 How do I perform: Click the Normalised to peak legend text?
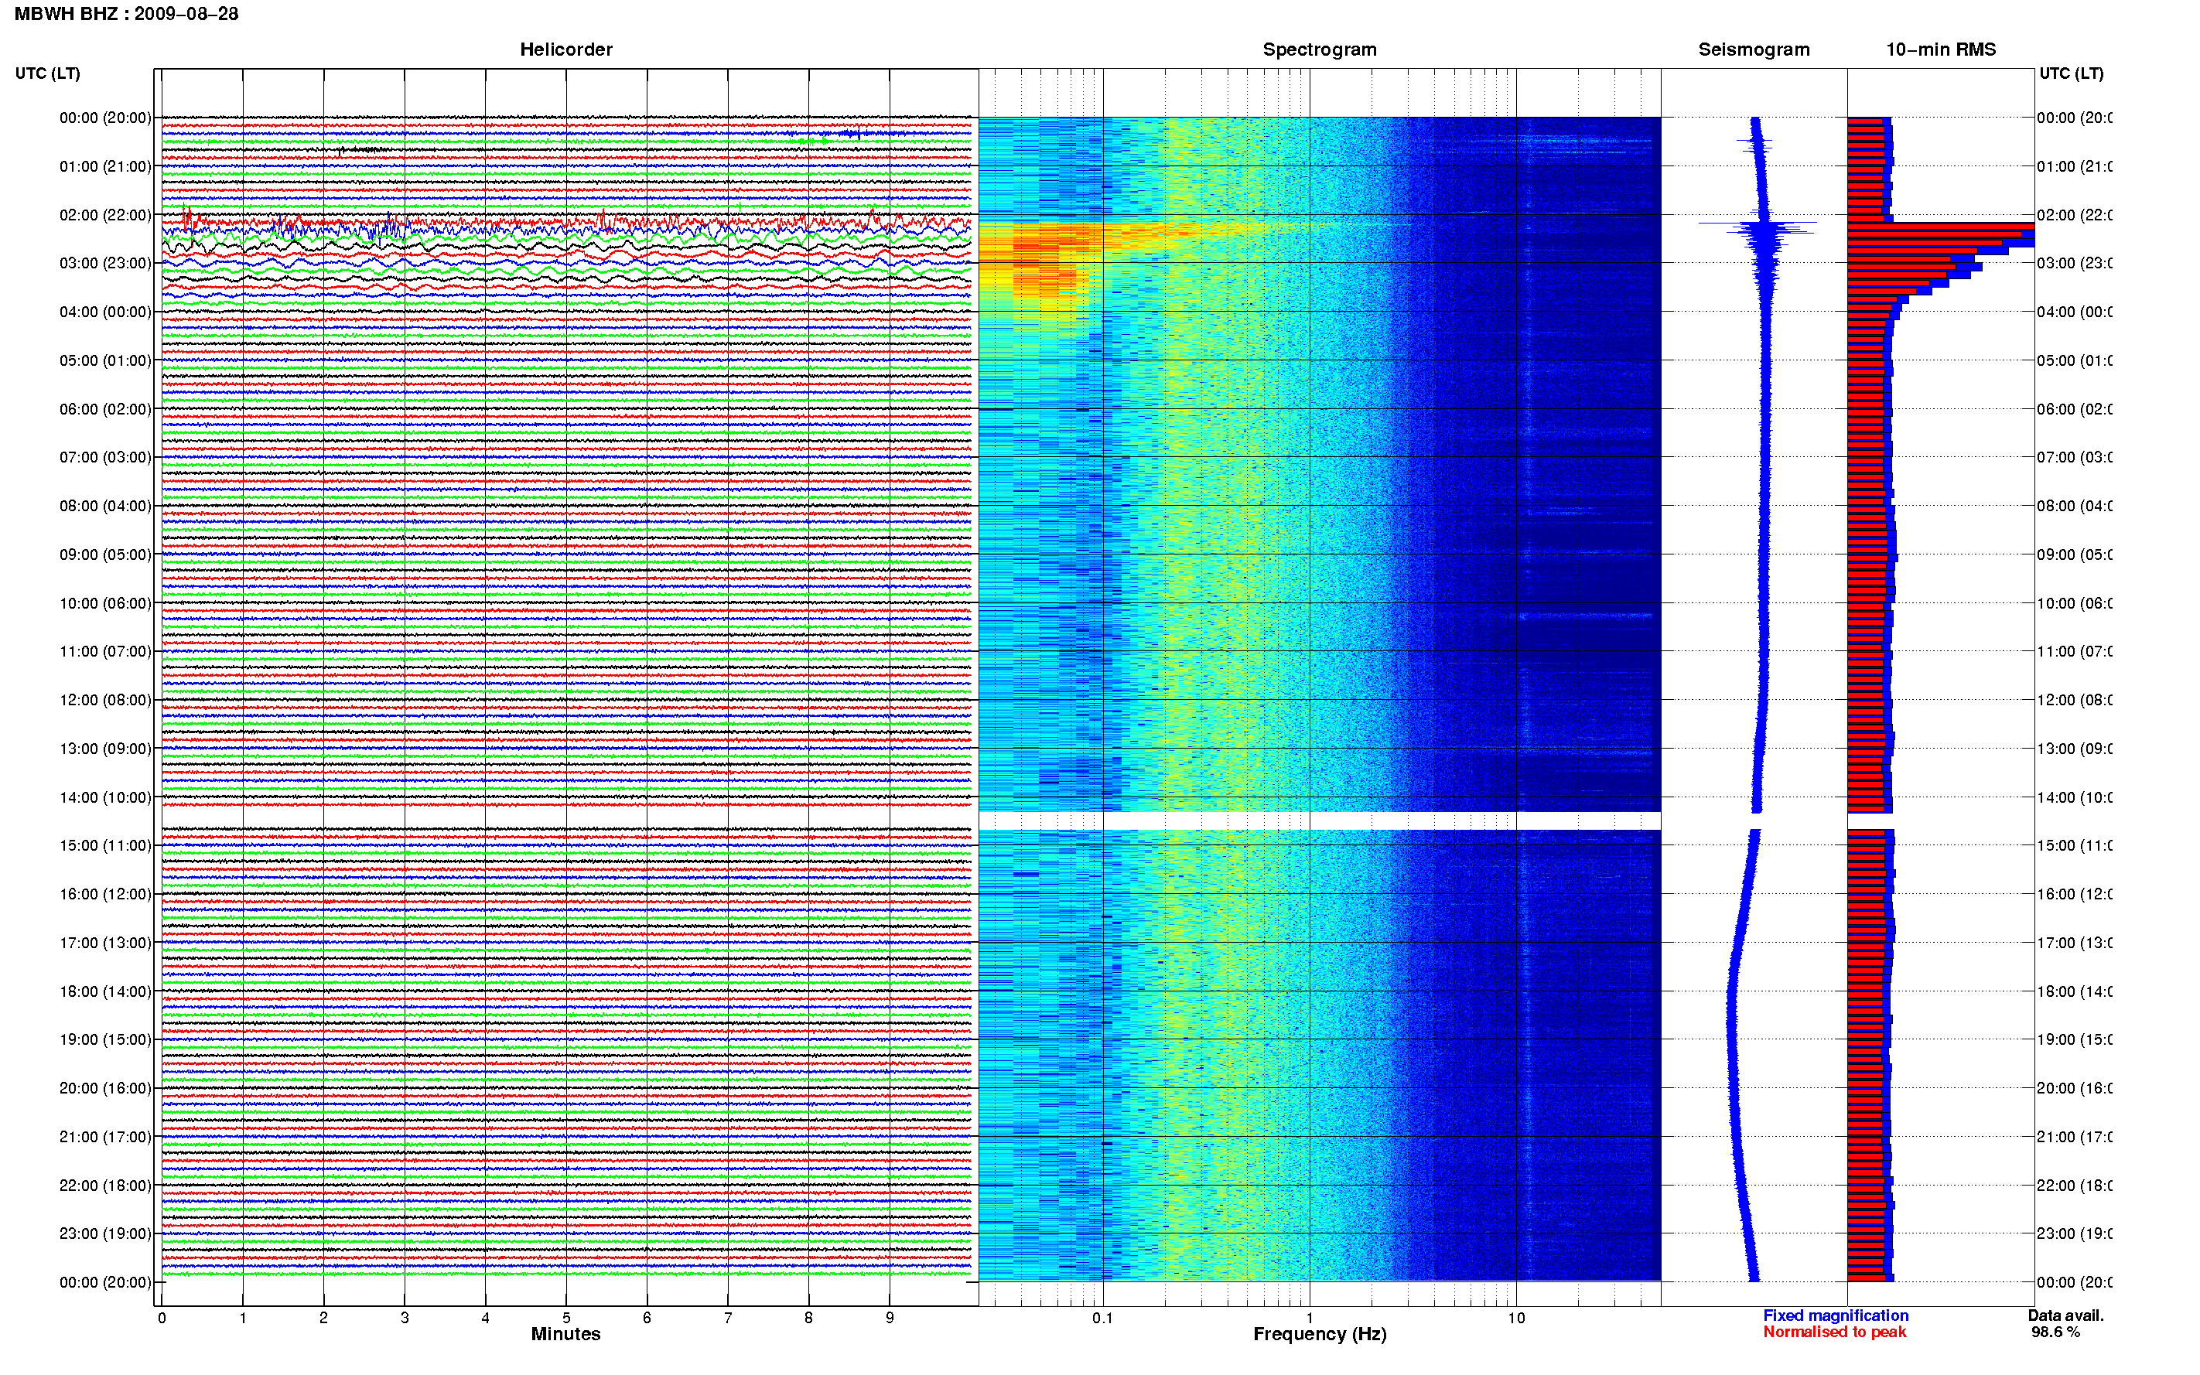[1834, 1332]
